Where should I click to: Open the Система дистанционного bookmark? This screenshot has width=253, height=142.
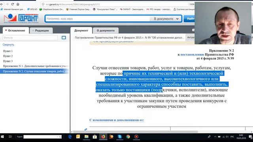click(x=184, y=9)
